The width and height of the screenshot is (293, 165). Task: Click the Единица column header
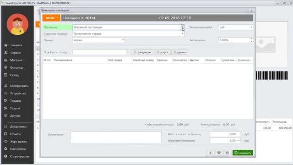click(164, 60)
